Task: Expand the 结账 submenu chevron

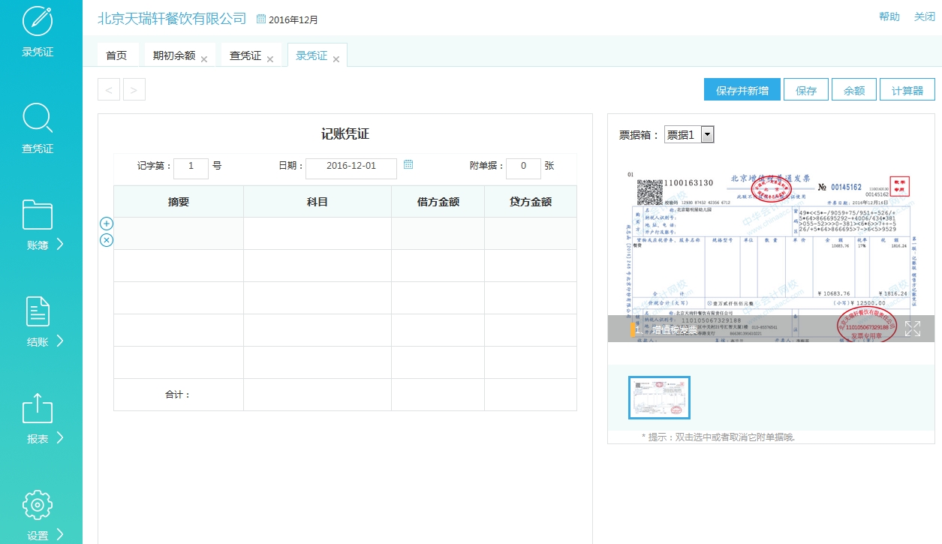Action: 60,341
